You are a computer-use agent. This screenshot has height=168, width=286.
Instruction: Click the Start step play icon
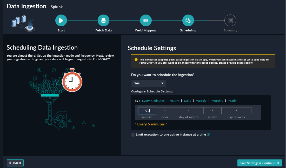(x=61, y=21)
